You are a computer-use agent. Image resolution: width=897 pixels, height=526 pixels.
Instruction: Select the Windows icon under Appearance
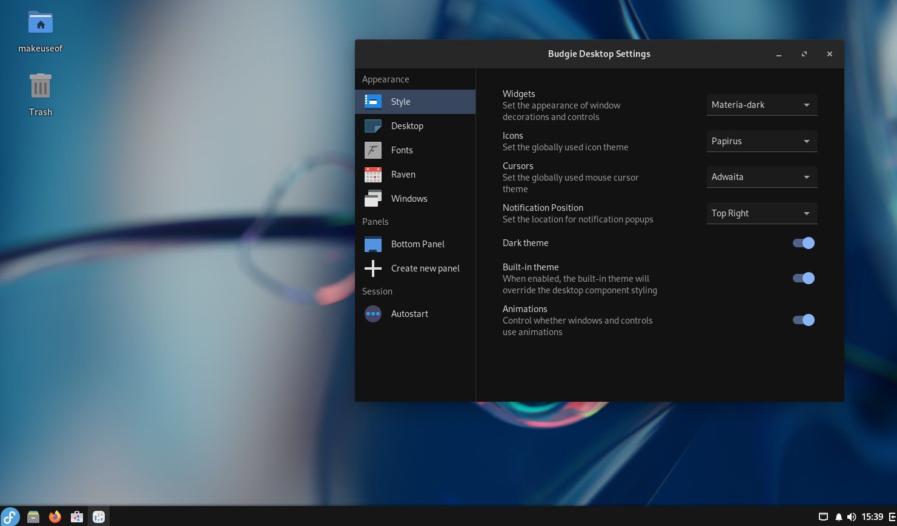372,199
